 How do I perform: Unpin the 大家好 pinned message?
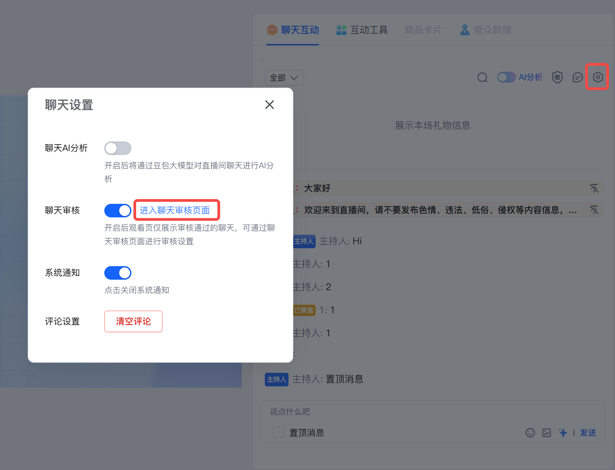(x=594, y=188)
